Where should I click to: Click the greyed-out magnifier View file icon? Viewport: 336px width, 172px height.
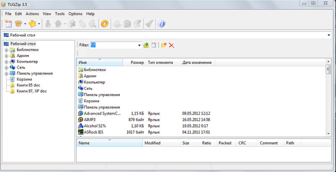(x=93, y=24)
